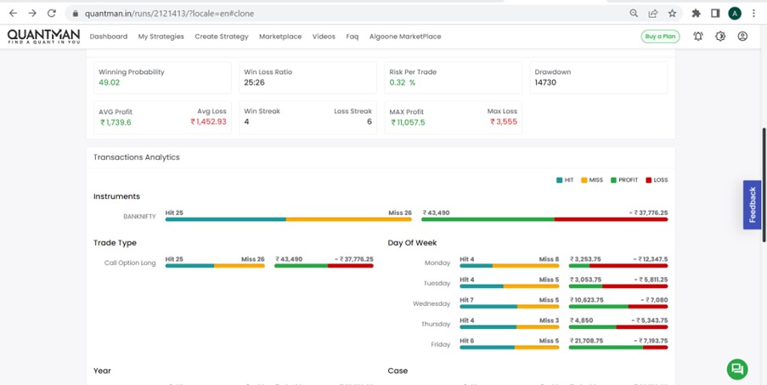Click the HIT legend color swatch
767x385 pixels.
point(560,180)
